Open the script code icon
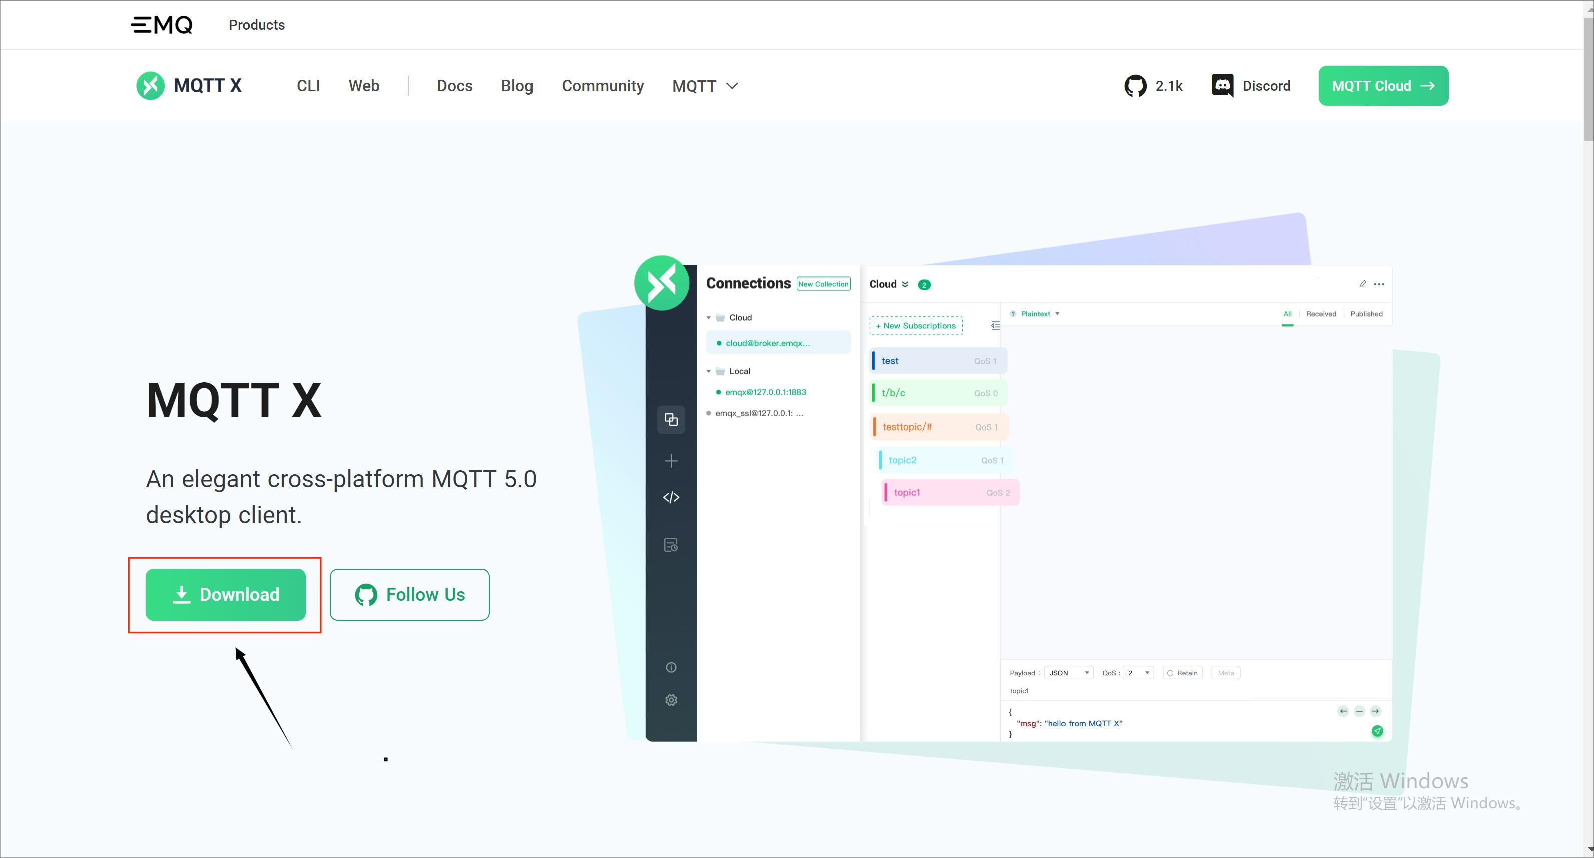The width and height of the screenshot is (1594, 858). pos(671,497)
